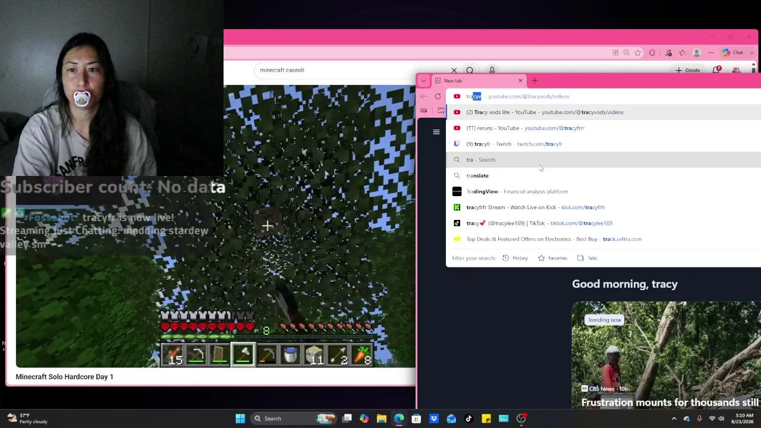
Task: Open the TikTok @tracylee169 suggestion
Action: click(603, 223)
